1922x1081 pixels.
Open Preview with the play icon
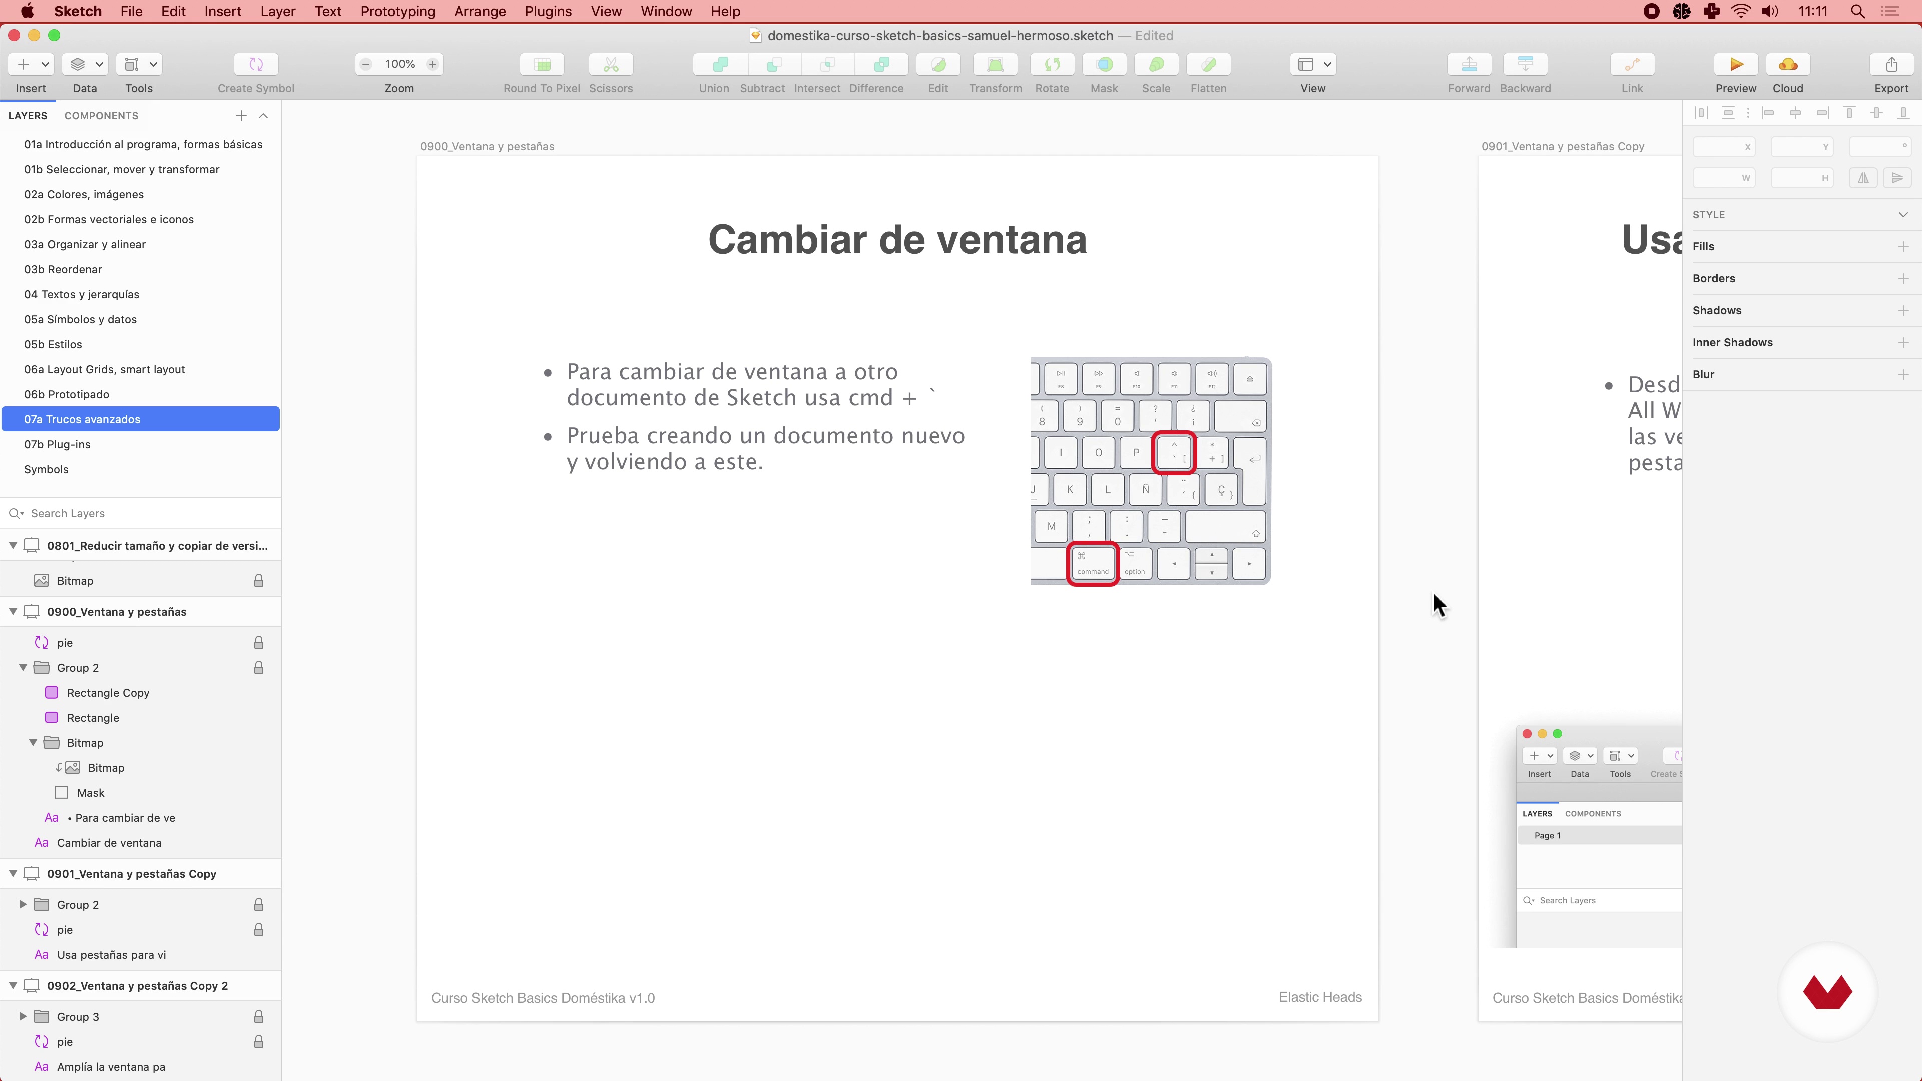point(1735,64)
